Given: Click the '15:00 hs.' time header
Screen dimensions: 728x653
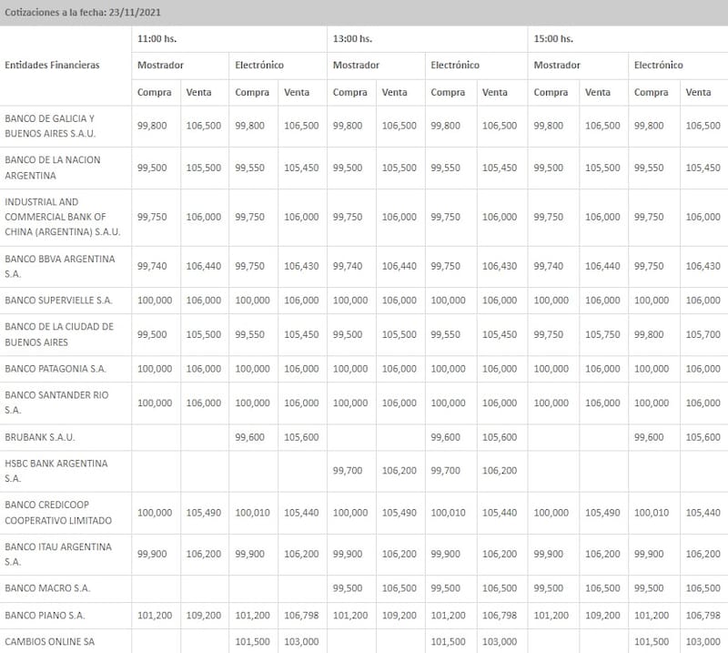Looking at the screenshot, I should pyautogui.click(x=553, y=39).
